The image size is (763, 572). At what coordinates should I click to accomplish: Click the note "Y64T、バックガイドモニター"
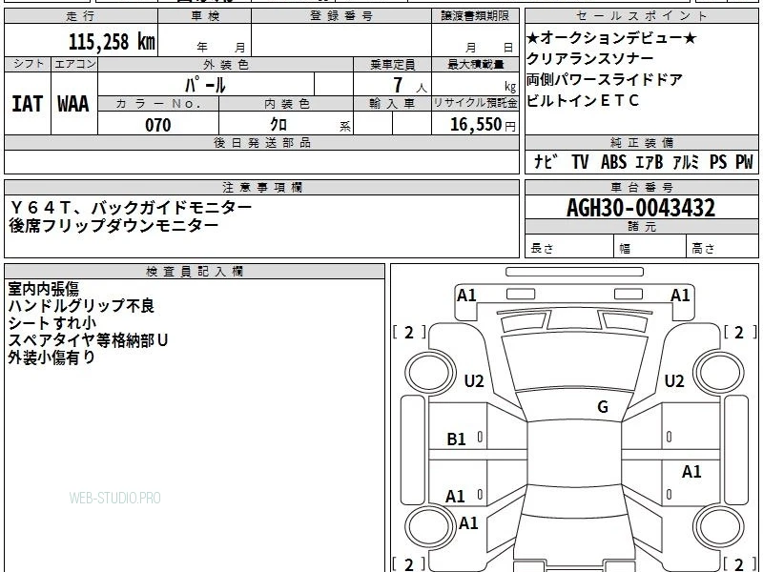click(x=131, y=208)
